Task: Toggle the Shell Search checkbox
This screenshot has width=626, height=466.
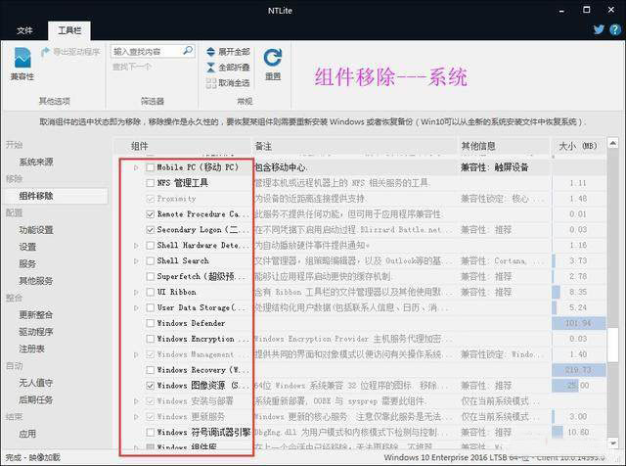Action: click(x=150, y=261)
